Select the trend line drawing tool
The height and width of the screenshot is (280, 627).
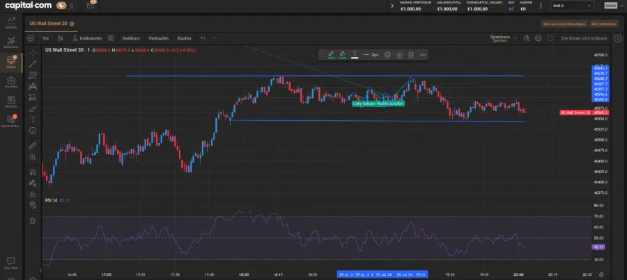click(33, 64)
